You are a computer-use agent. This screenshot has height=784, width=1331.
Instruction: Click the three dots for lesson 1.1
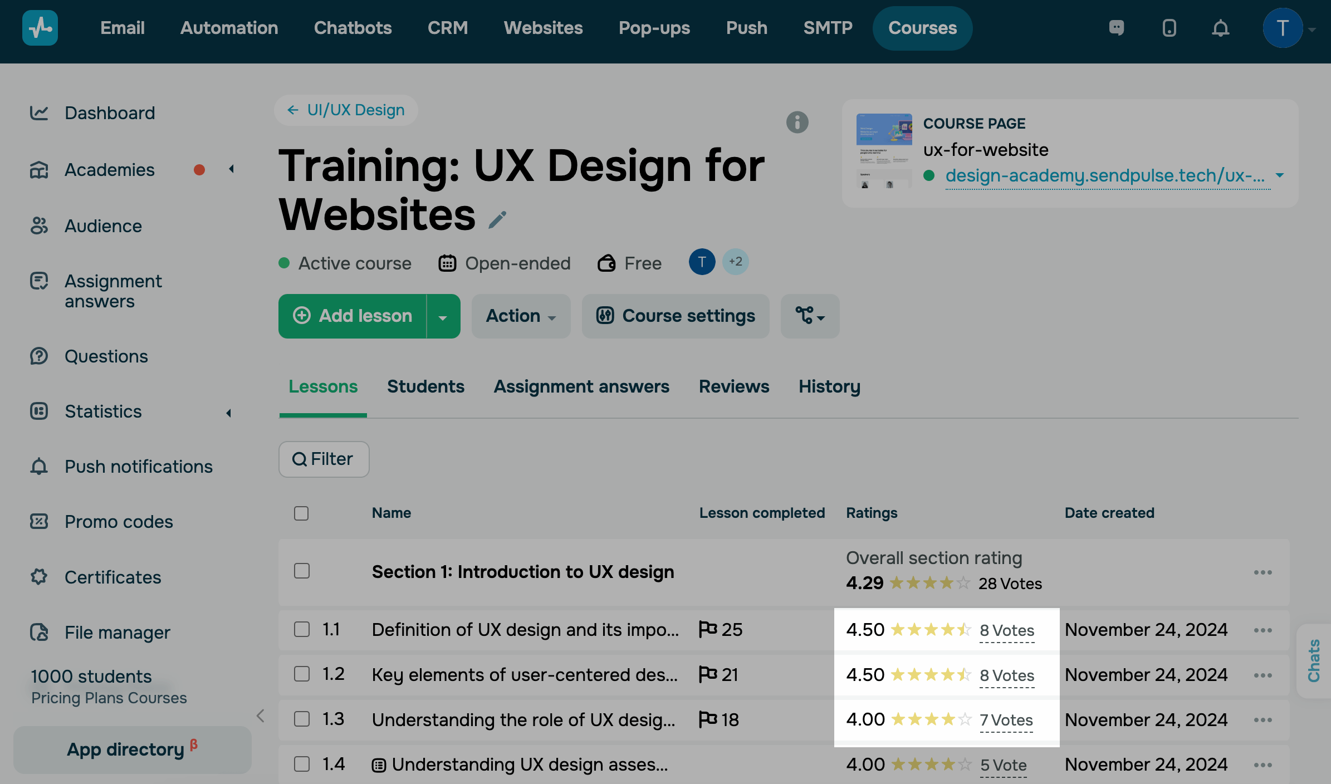click(1263, 630)
